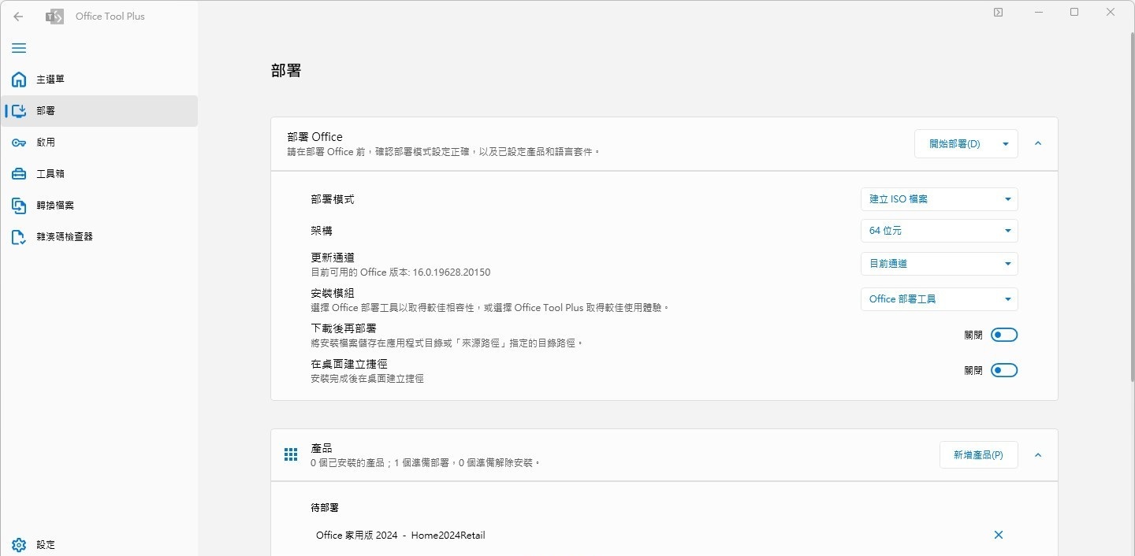Enable the 下載後再部署 toggle
This screenshot has width=1135, height=556.
pyautogui.click(x=1003, y=335)
